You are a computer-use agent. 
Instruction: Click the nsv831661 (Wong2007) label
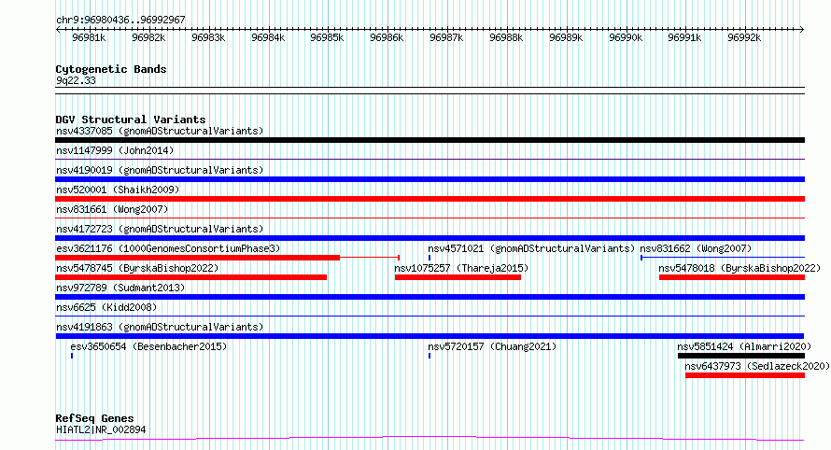112,209
